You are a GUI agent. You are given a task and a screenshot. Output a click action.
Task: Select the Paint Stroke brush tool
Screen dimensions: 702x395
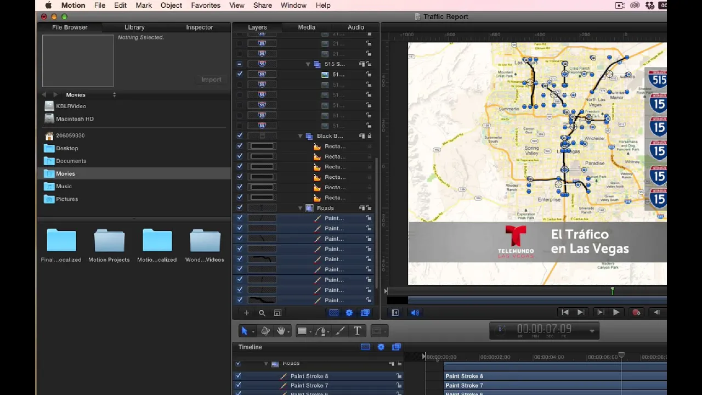tap(340, 331)
